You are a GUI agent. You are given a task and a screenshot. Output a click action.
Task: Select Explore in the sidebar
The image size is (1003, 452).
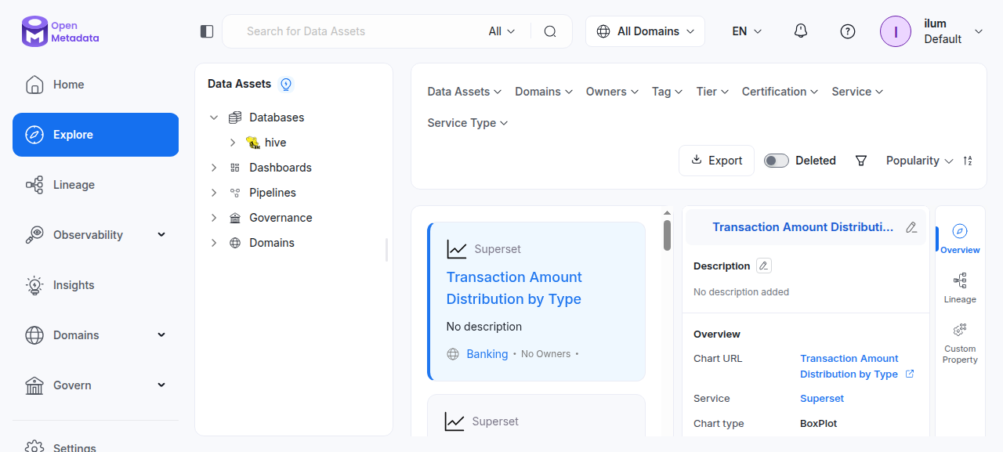[96, 135]
